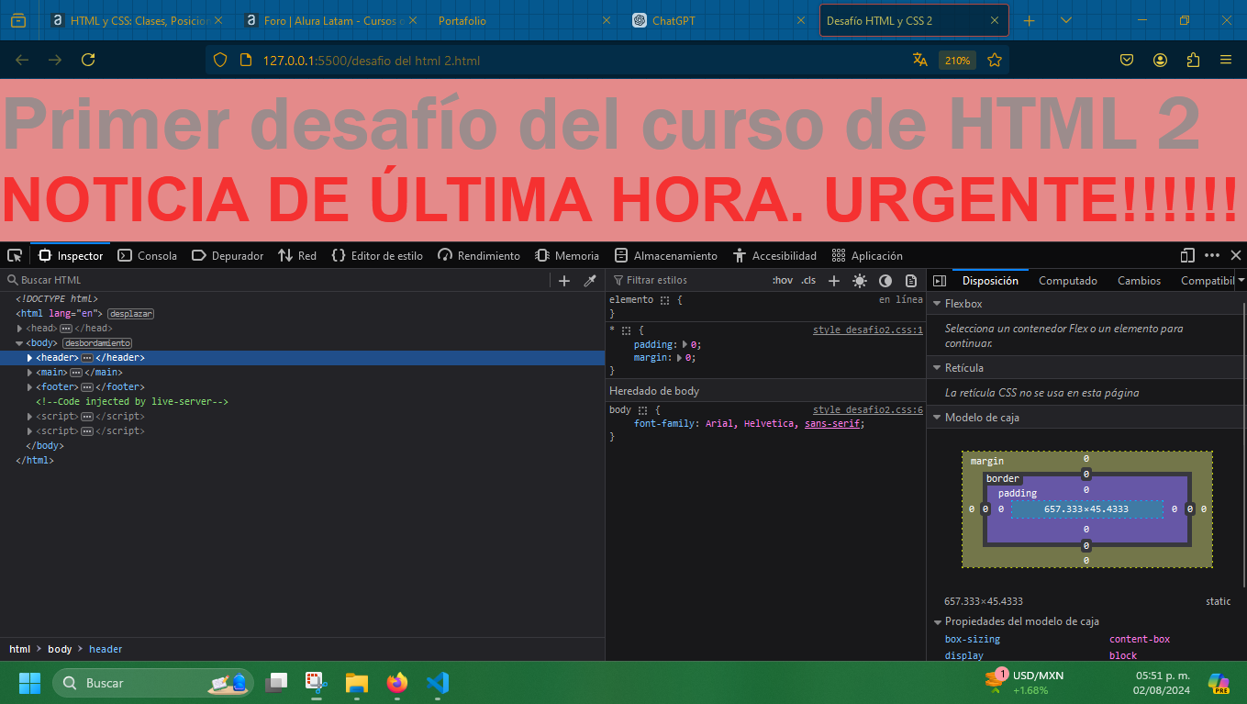Open the Editor de estilo tab
Image resolution: width=1247 pixels, height=704 pixels.
coord(377,255)
